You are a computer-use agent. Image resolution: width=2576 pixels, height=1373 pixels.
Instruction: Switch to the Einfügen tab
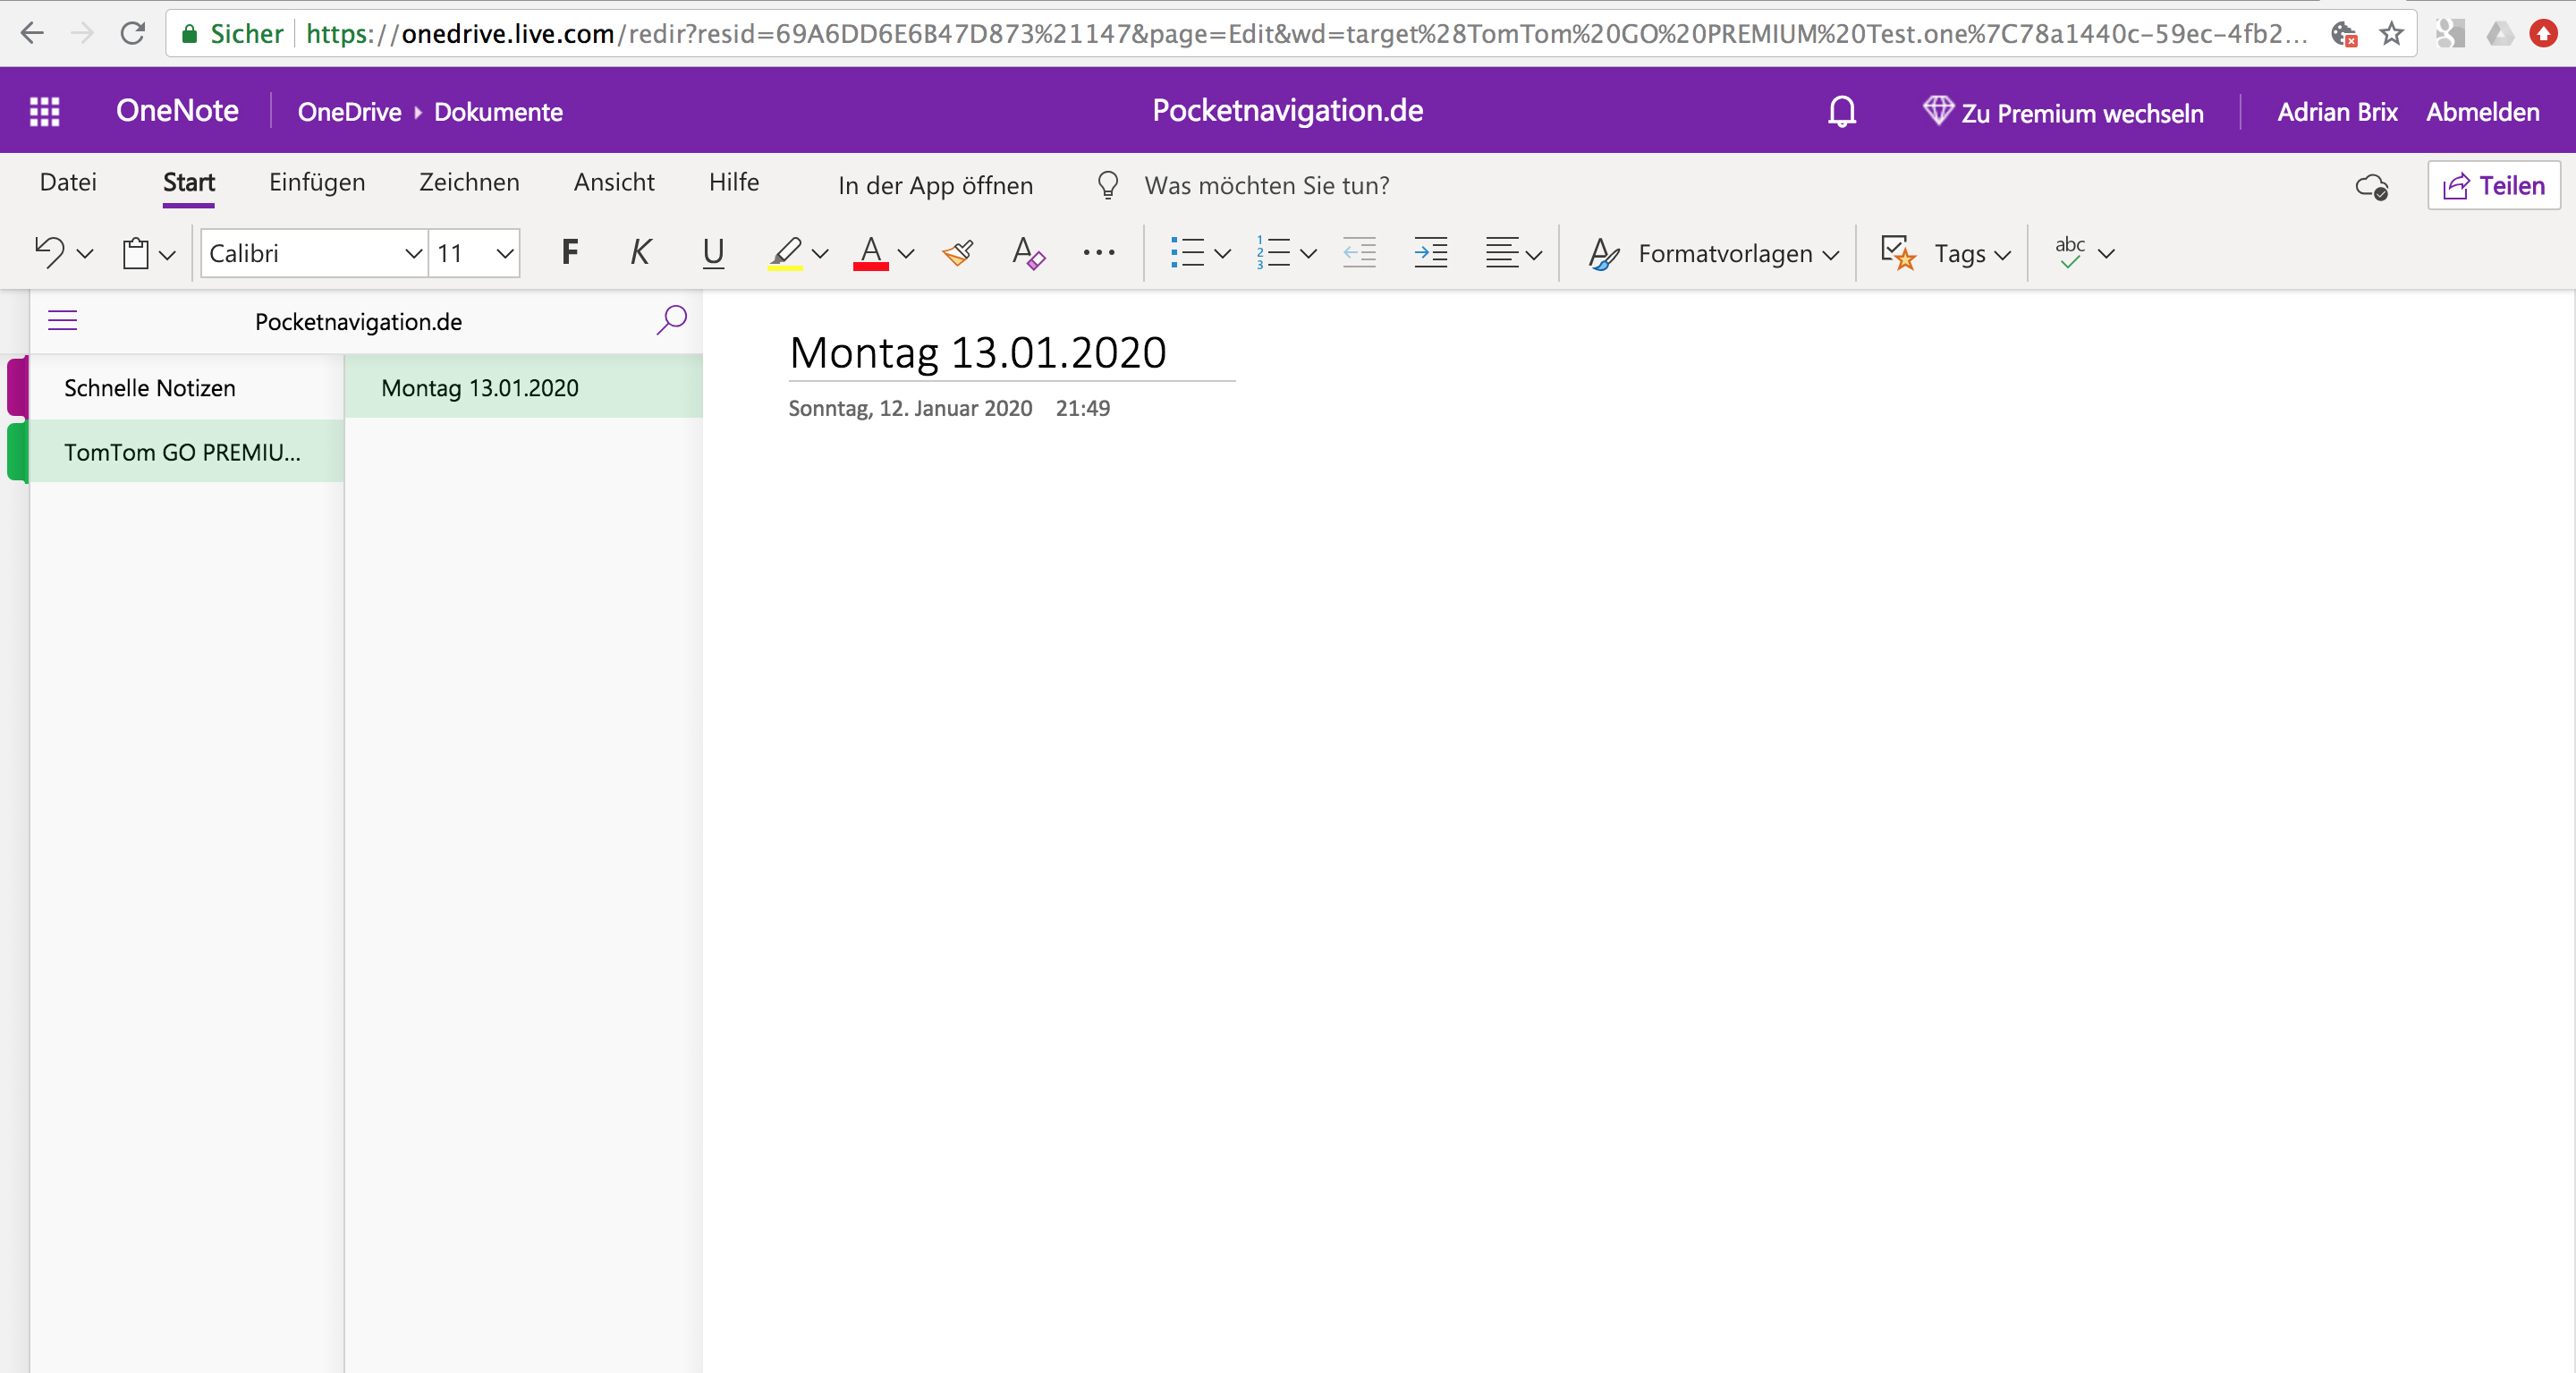coord(317,182)
